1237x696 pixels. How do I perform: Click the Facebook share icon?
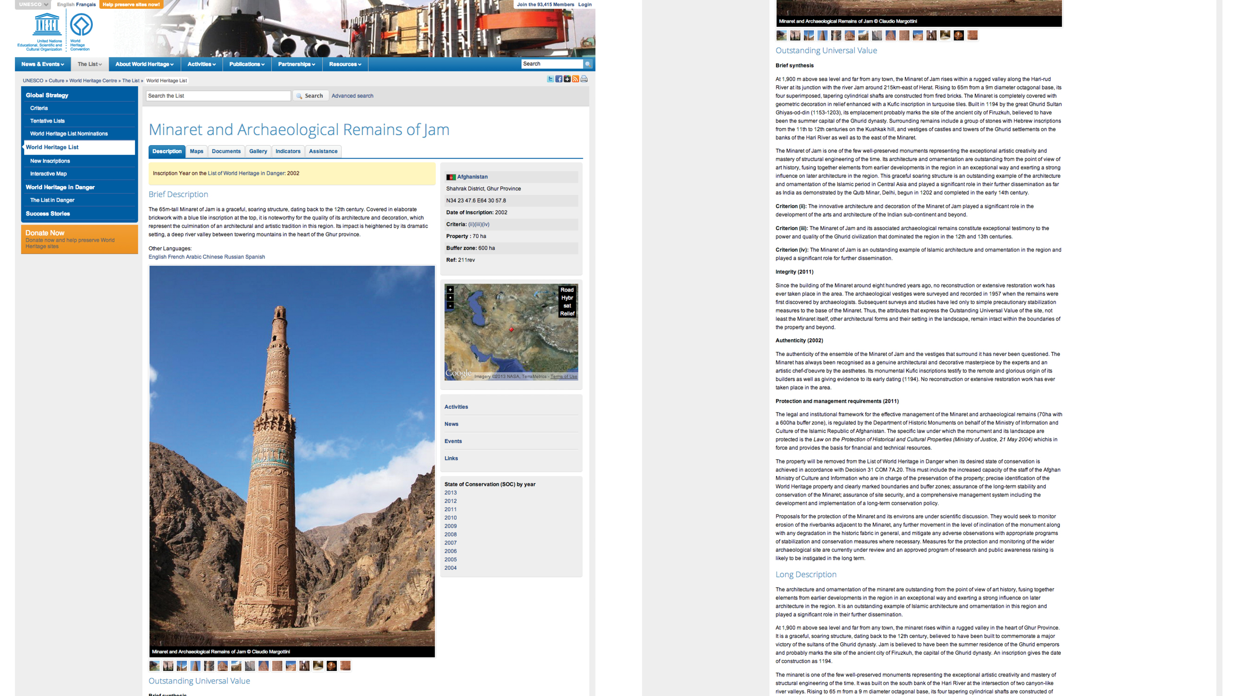pos(559,79)
